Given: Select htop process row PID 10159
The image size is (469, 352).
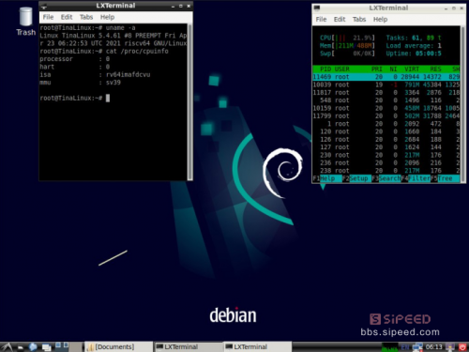Looking at the screenshot, I should coord(386,108).
